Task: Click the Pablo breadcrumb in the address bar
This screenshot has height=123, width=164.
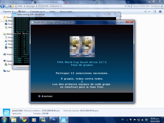Action: [x=20, y=6]
